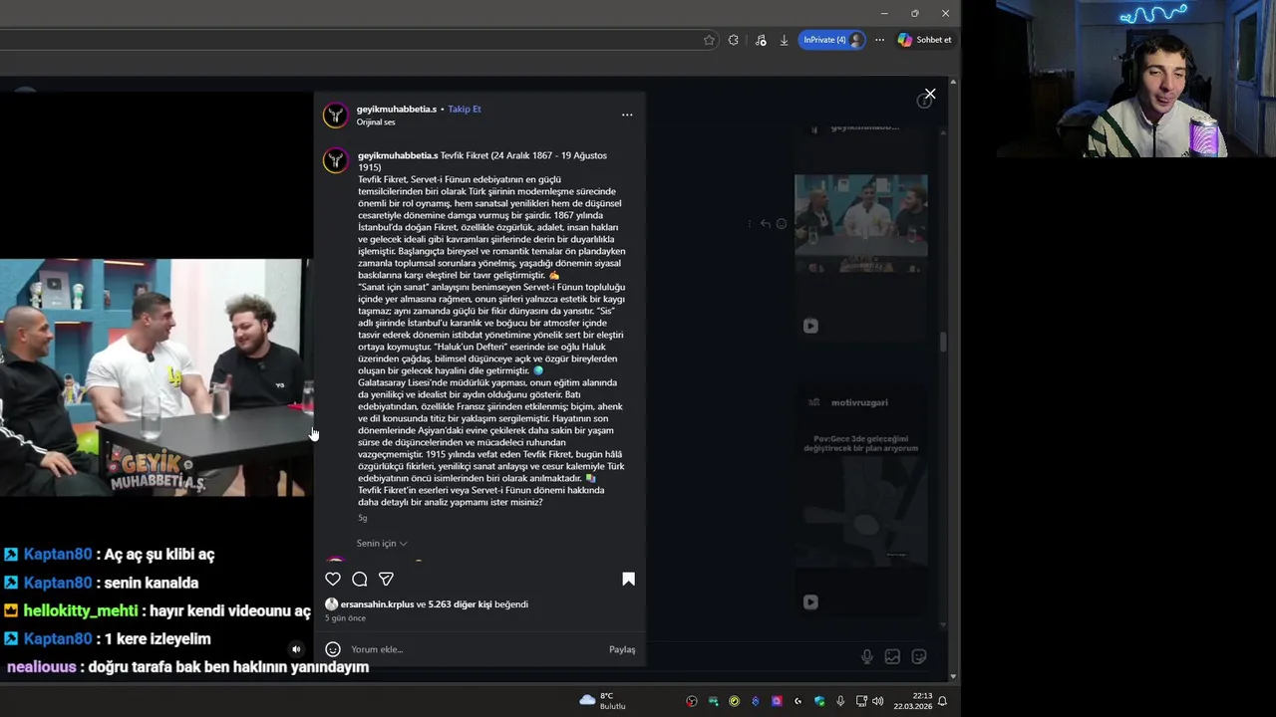
Task: Click the reply arrow beside the shared reel
Action: click(765, 224)
